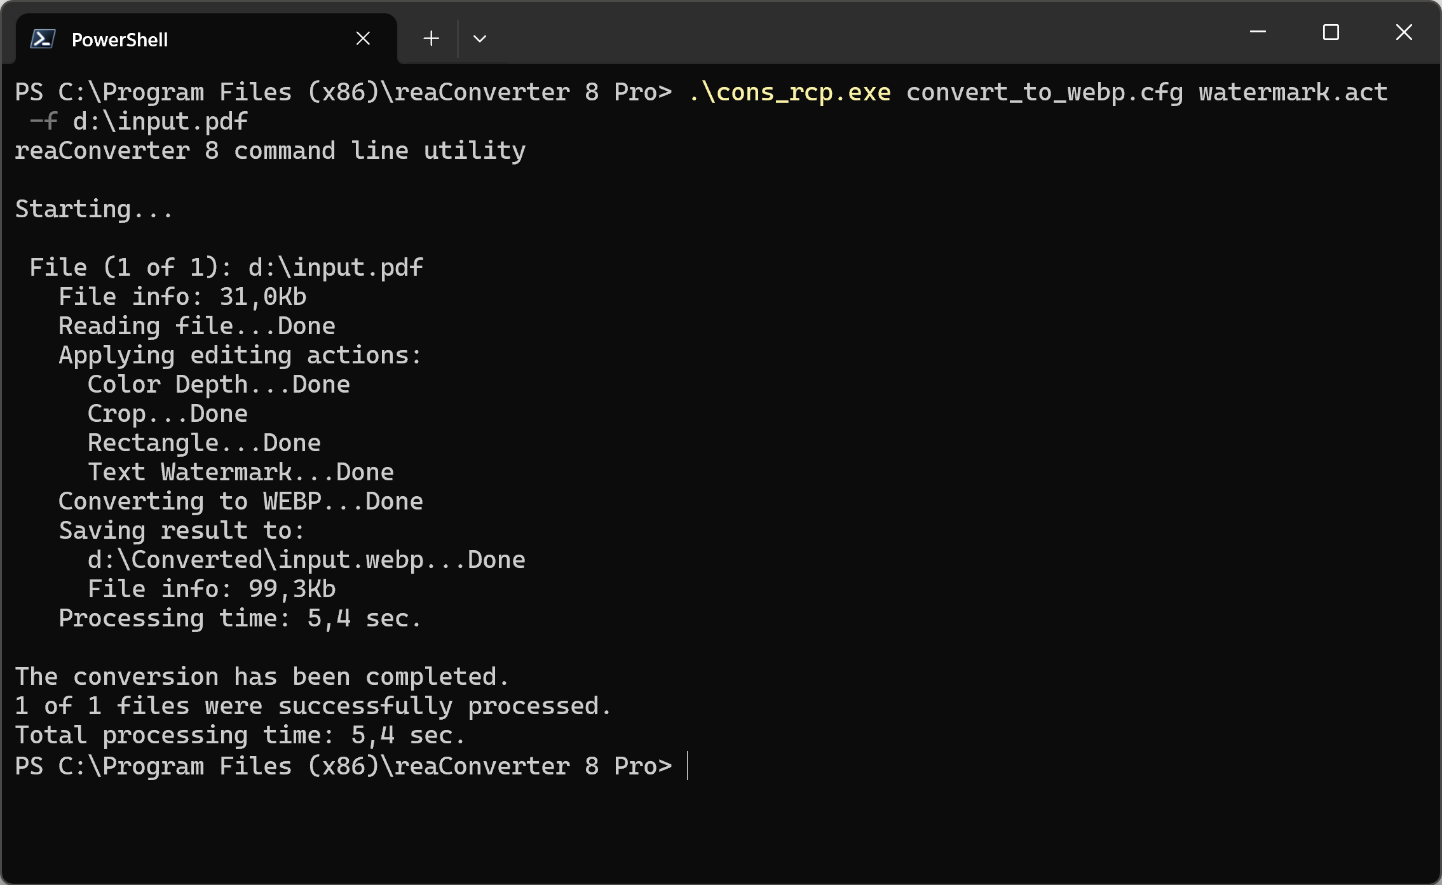Open a new terminal tab

(x=431, y=39)
